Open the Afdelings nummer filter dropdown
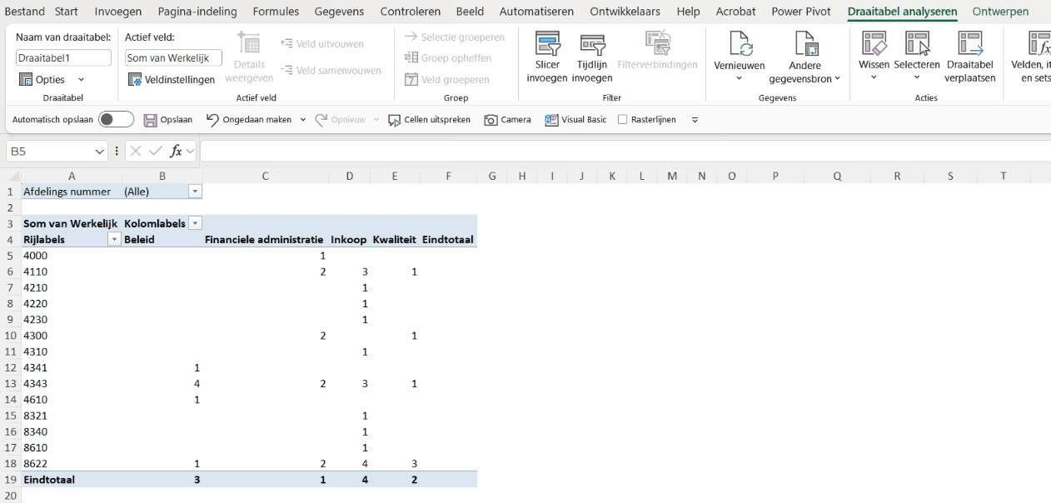1051x503 pixels. [195, 192]
